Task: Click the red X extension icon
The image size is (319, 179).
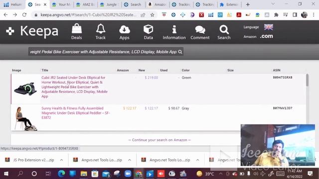Action: coord(201,15)
